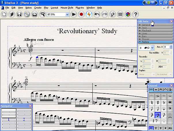Increase the Acc. X value with the up arrow
174x131 pixels.
point(171,46)
